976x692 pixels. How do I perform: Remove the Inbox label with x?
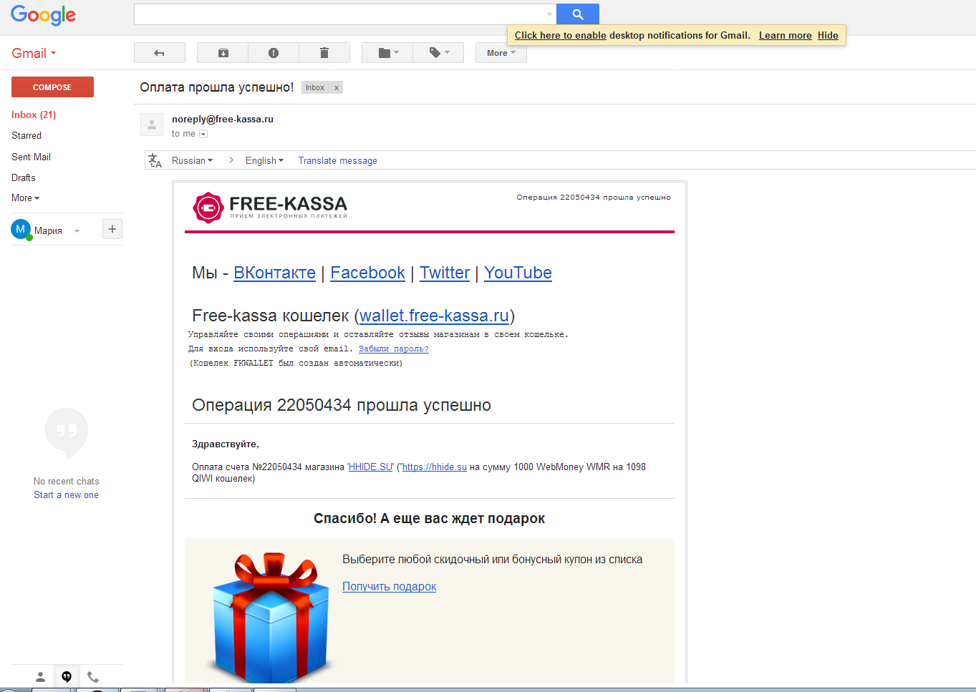point(336,87)
